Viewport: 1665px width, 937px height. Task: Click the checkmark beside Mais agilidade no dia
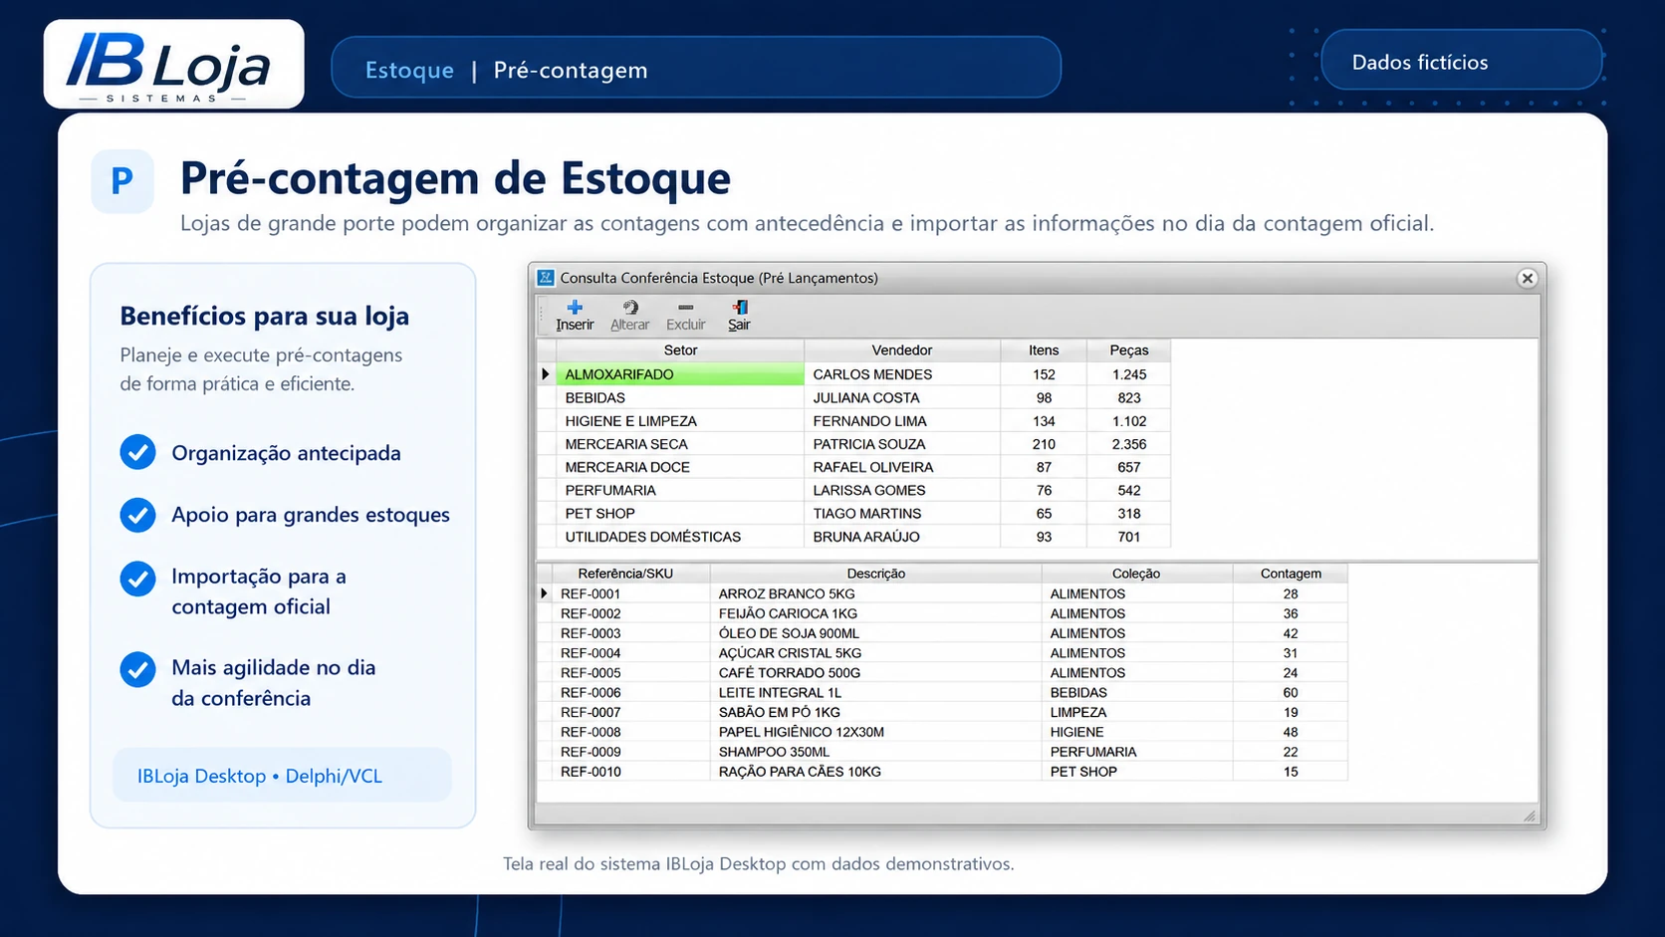click(x=137, y=669)
